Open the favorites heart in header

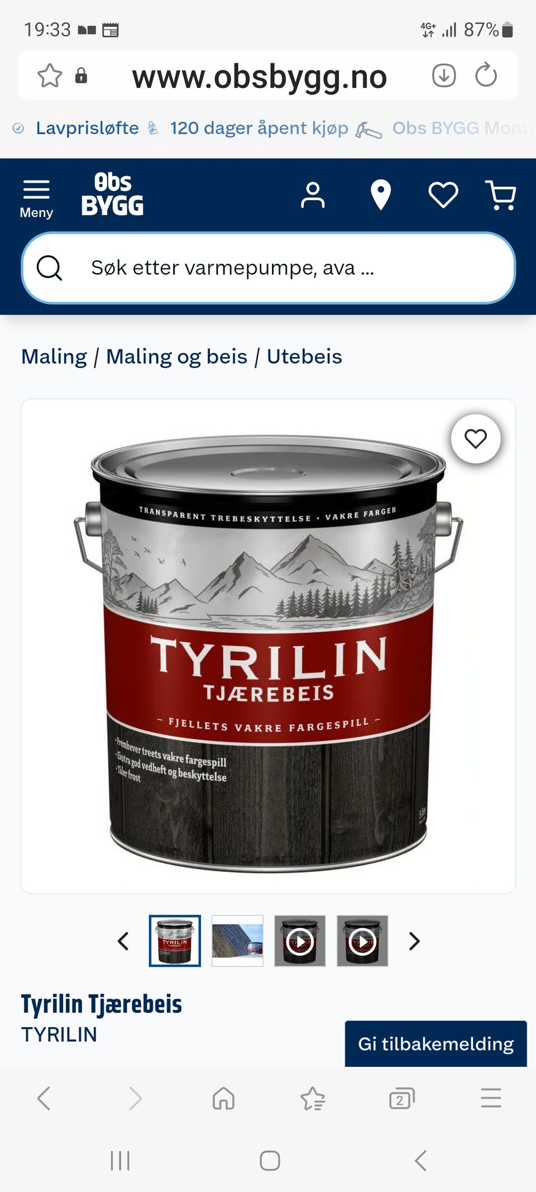pyautogui.click(x=443, y=195)
